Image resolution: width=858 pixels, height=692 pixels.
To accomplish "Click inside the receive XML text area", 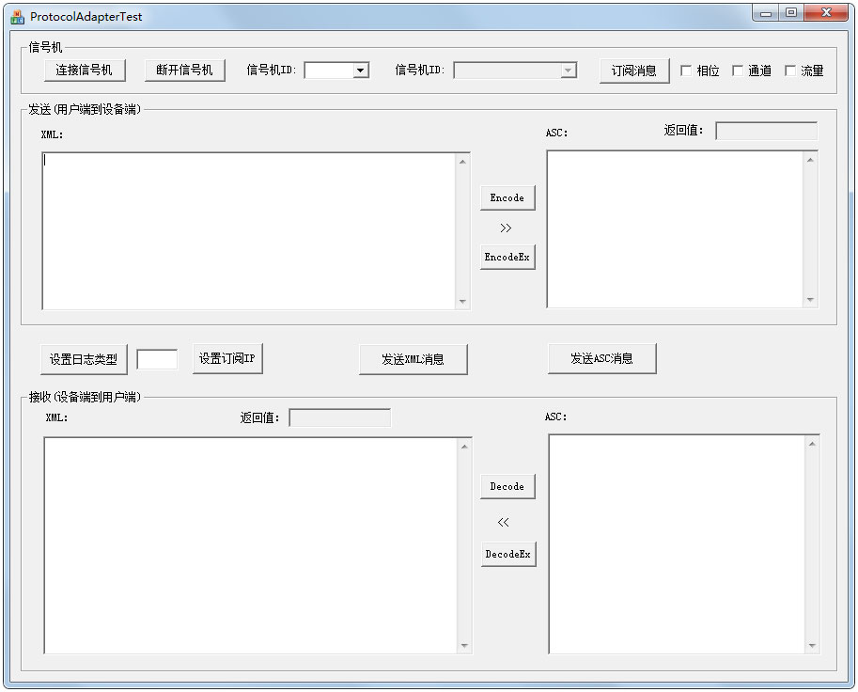I will pos(251,545).
